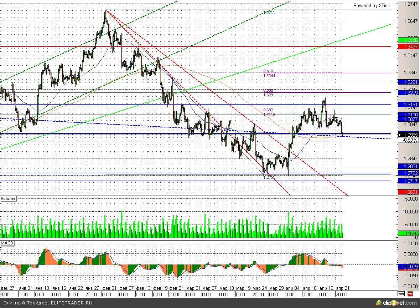420x308 pixels.
Task: Click the 1.2847 price axis tick
Action: click(x=411, y=158)
